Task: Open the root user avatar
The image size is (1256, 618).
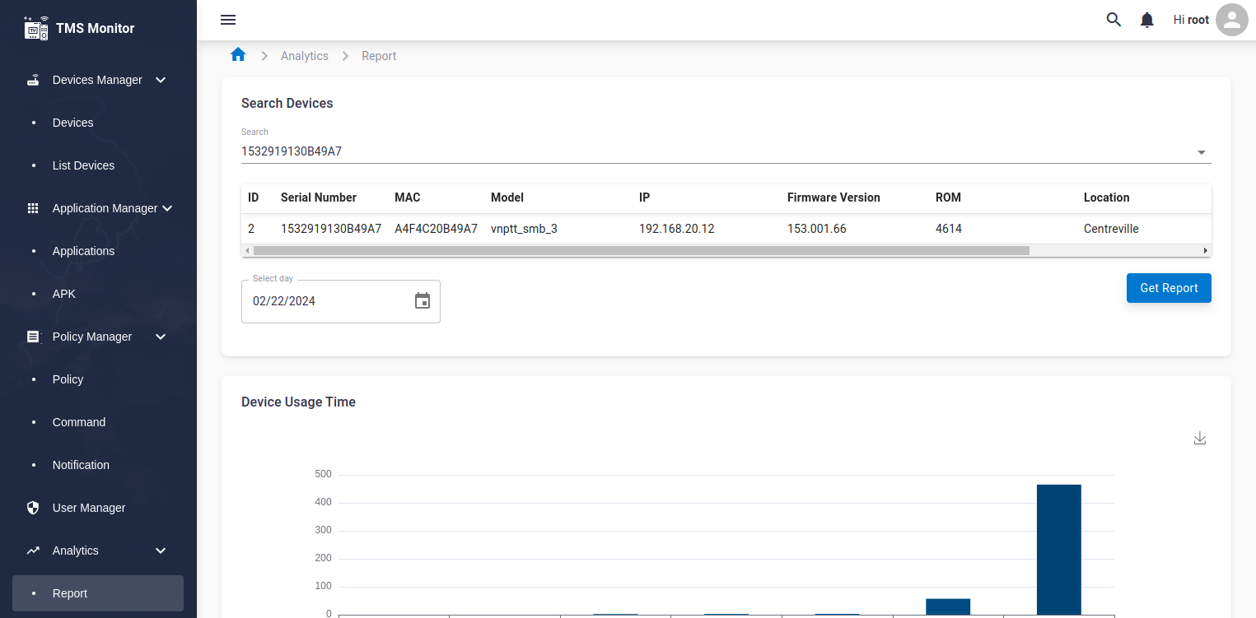Action: click(1232, 20)
